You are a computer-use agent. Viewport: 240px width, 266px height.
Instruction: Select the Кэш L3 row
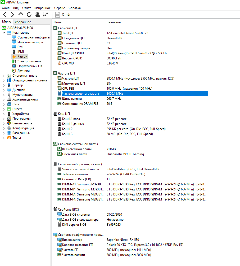[133, 134]
